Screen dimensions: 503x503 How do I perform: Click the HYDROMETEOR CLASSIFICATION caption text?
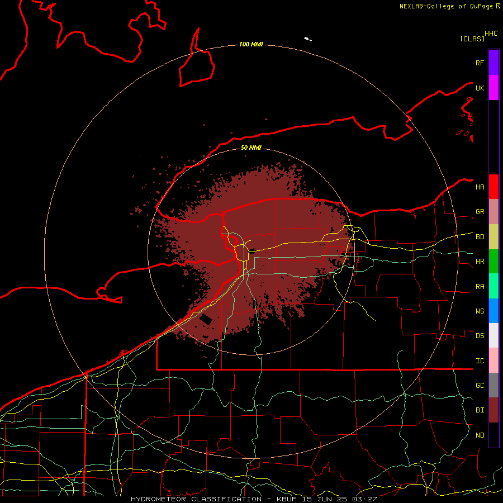pyautogui.click(x=196, y=499)
